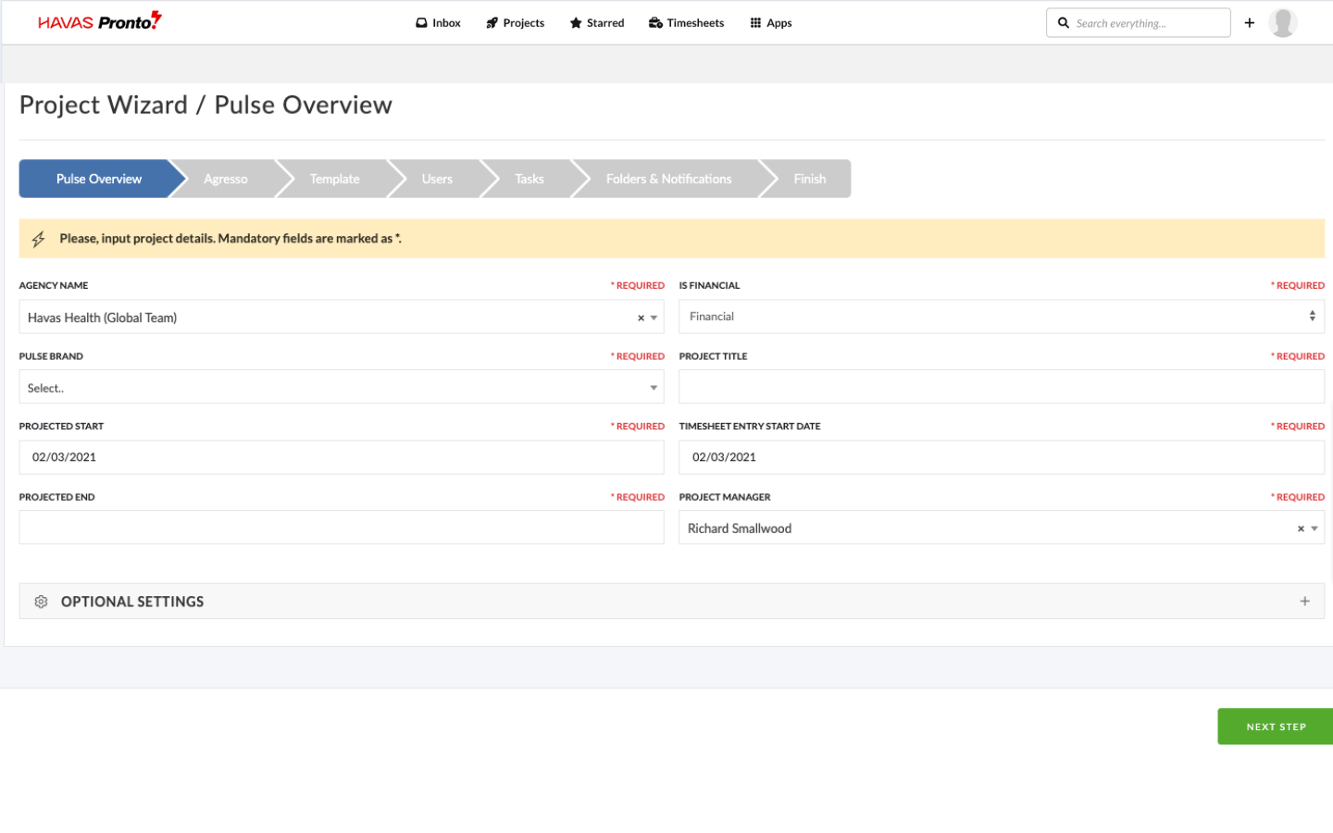Viewport: 1333px width, 833px height.
Task: Open the Apps menu
Action: tap(771, 23)
